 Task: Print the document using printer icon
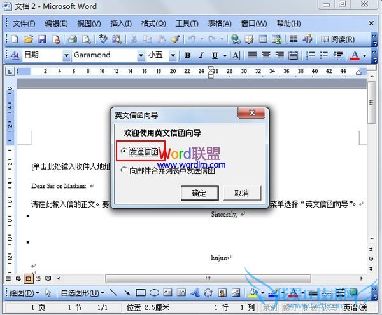[73, 39]
